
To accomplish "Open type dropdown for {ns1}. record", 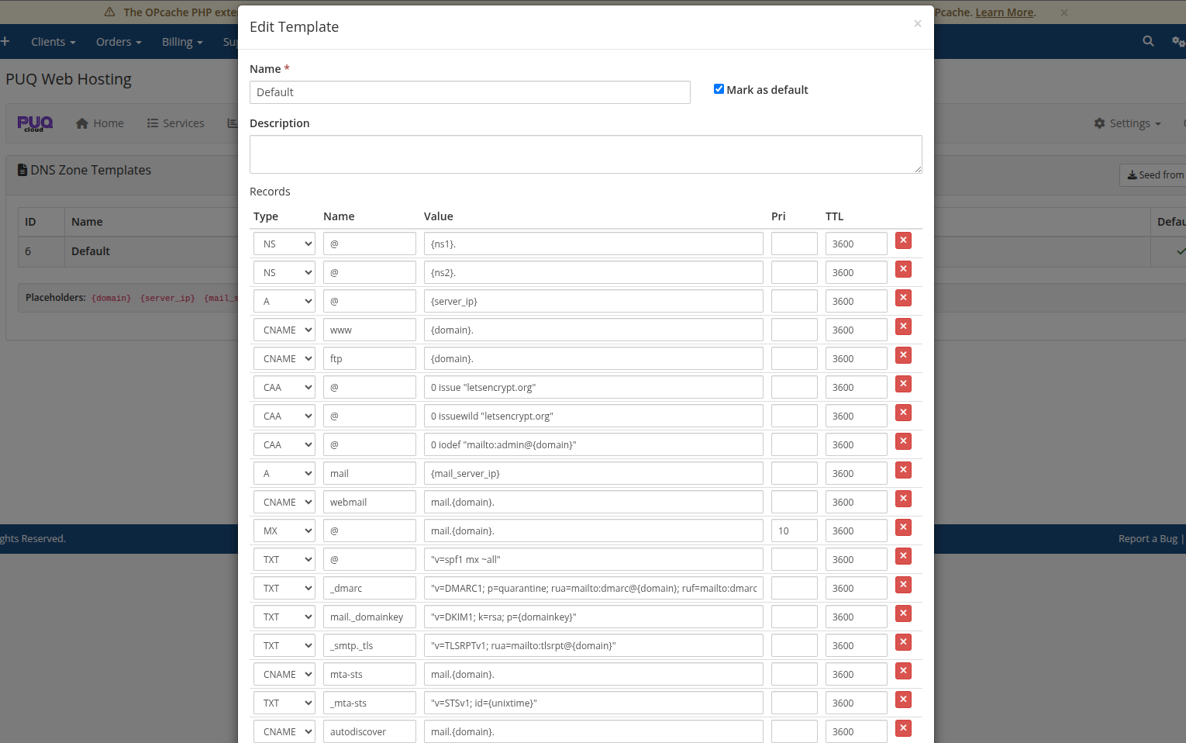I will click(284, 244).
